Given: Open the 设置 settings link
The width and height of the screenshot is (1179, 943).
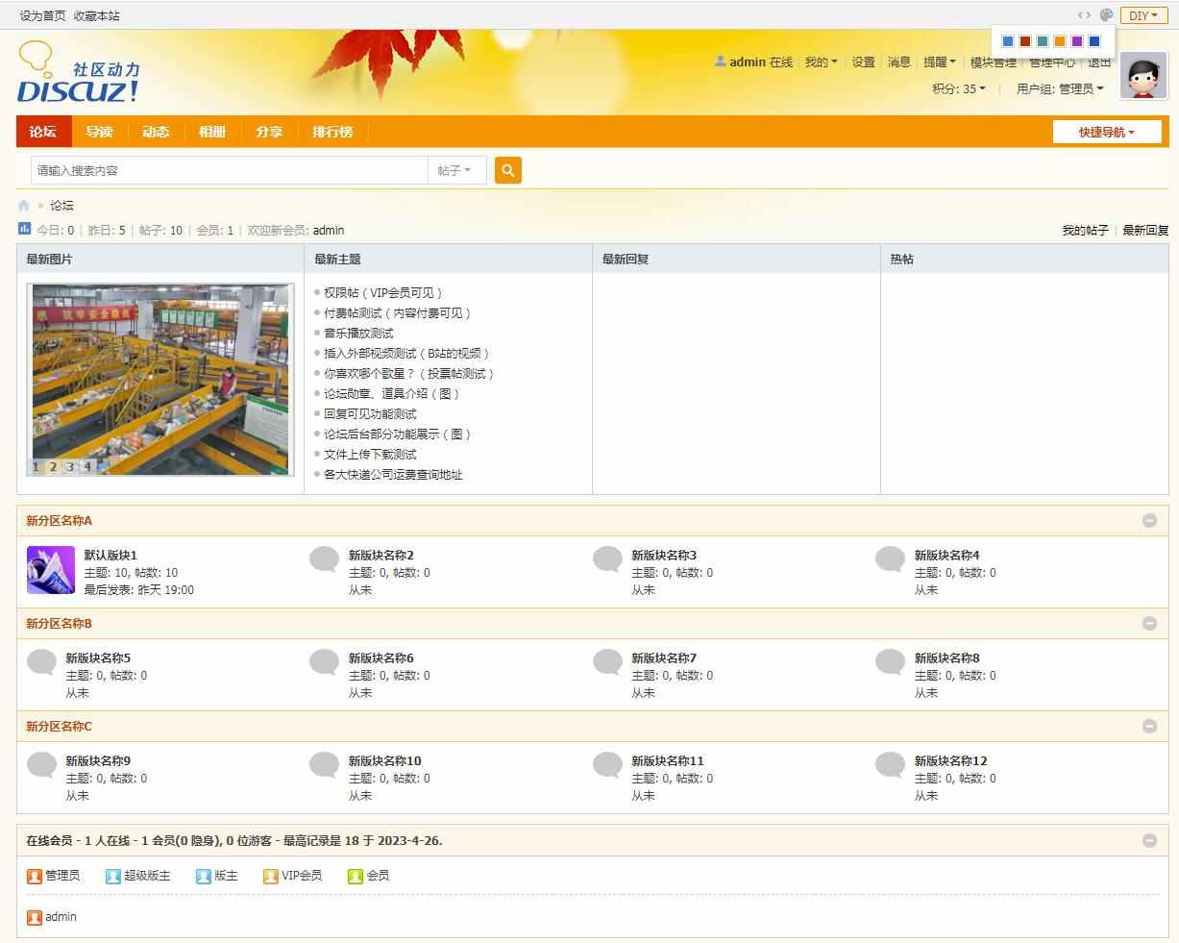Looking at the screenshot, I should tap(864, 62).
